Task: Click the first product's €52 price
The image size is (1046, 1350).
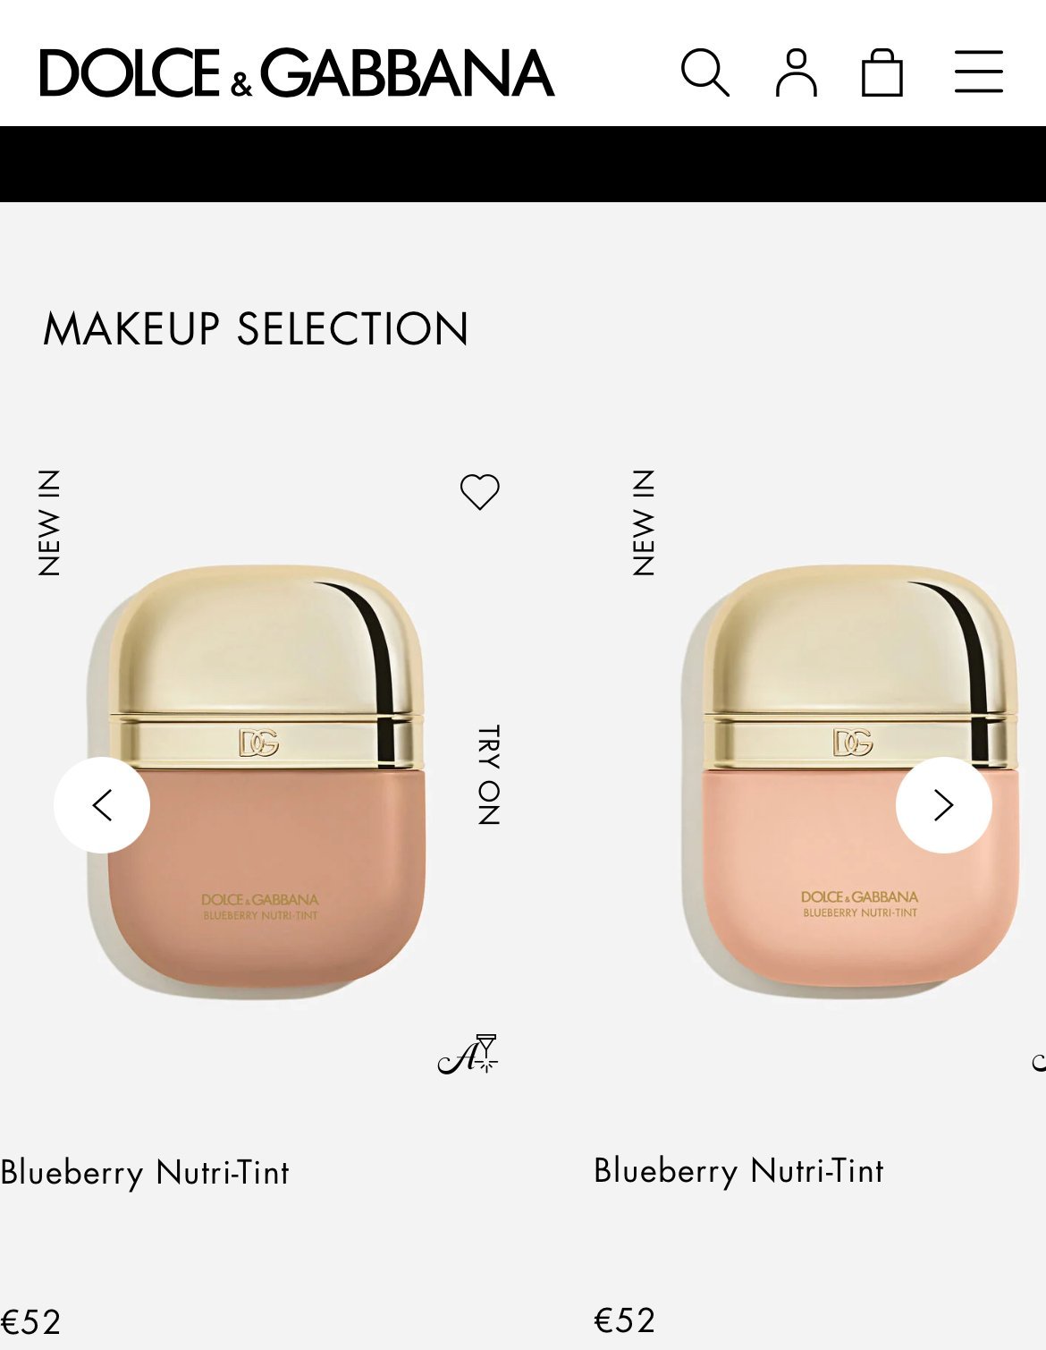Action: click(x=31, y=1322)
